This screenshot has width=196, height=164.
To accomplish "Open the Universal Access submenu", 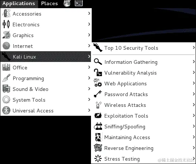I will pos(46,111).
